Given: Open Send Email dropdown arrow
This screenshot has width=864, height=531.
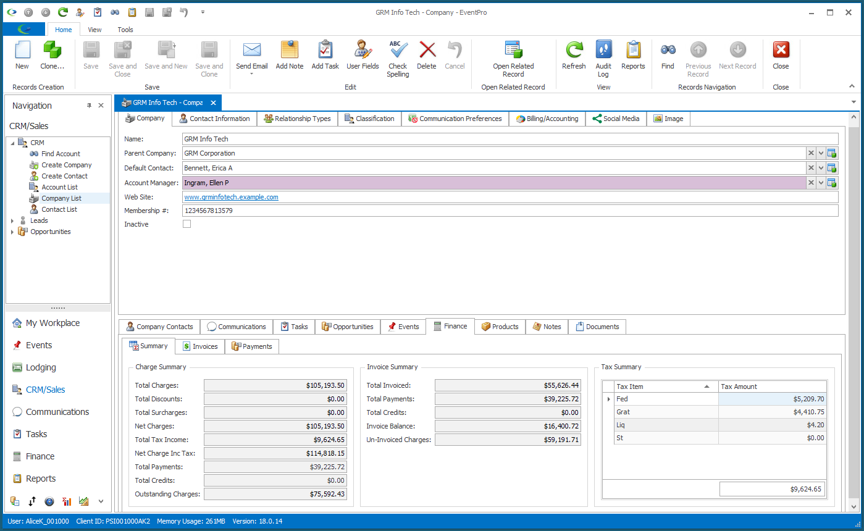Looking at the screenshot, I should click(252, 74).
